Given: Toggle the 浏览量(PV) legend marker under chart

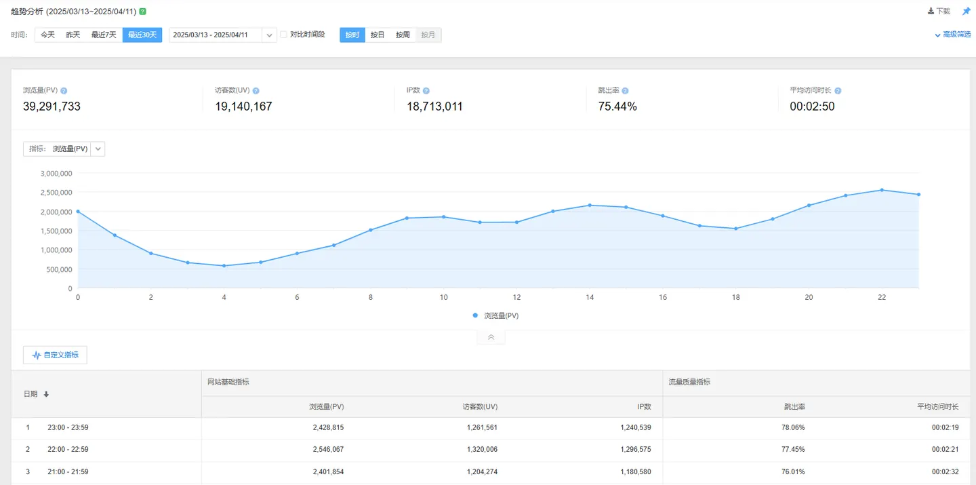Looking at the screenshot, I should tap(475, 315).
